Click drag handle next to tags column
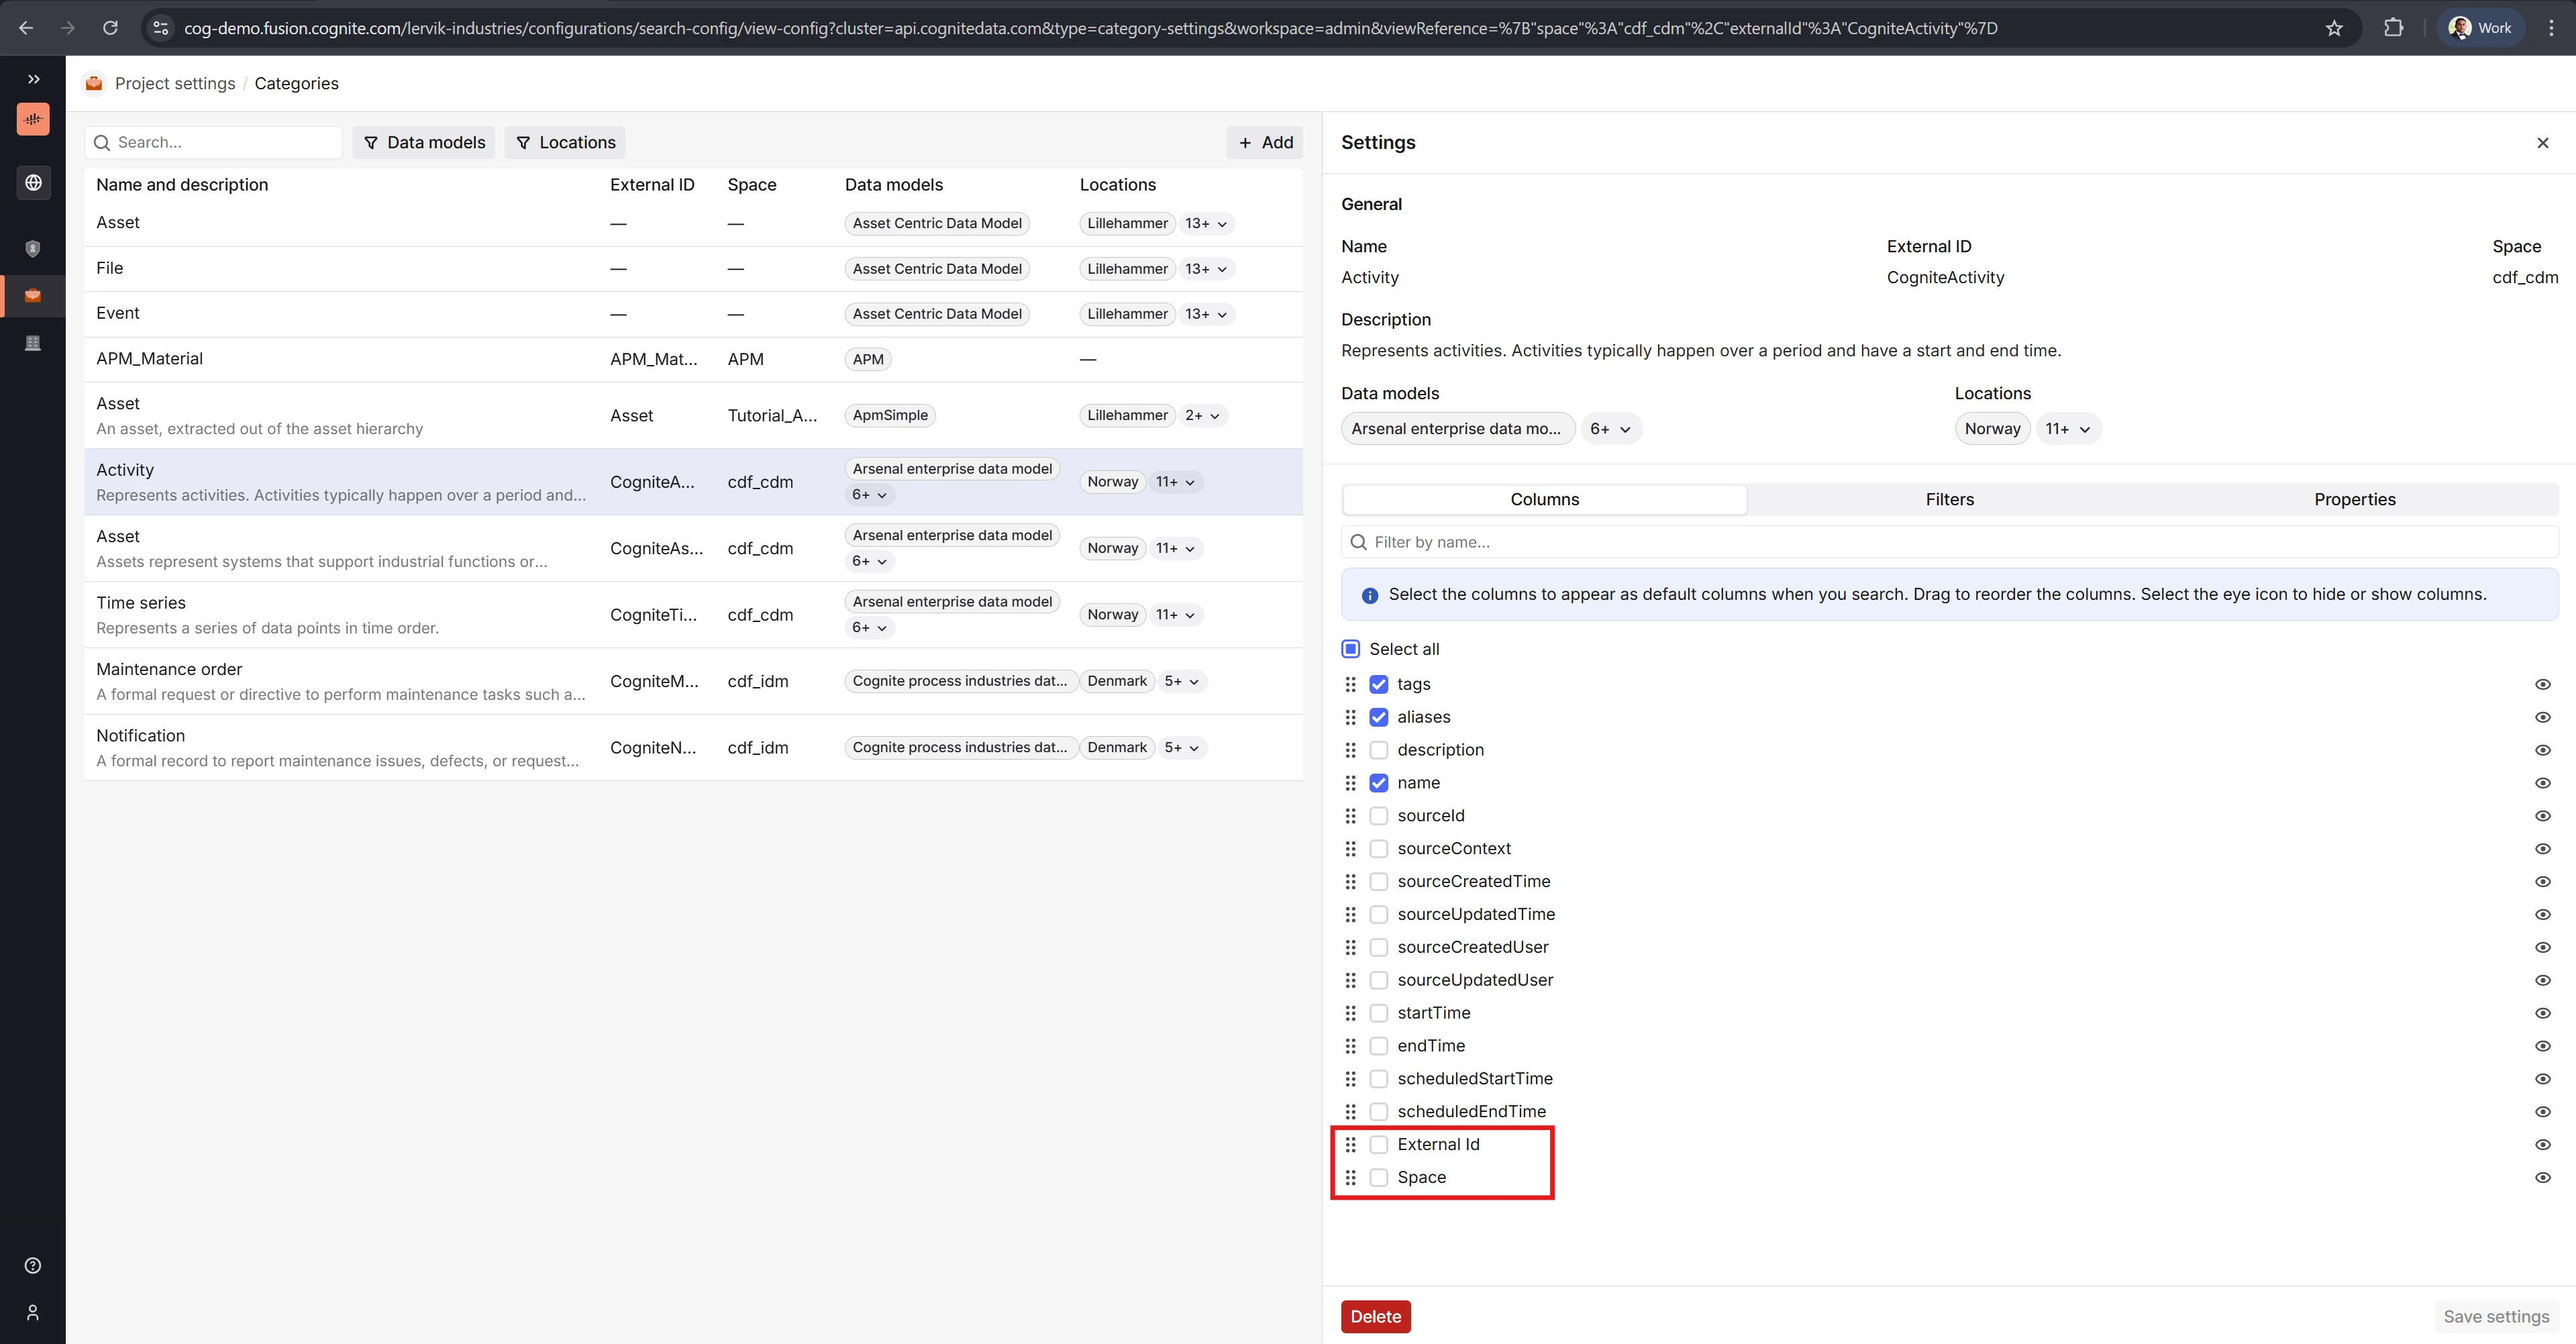 tap(1350, 684)
